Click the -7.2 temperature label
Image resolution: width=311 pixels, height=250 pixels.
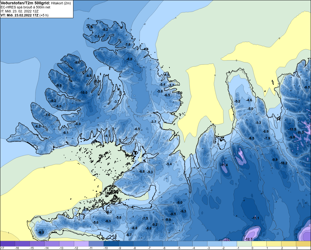(90, 27)
